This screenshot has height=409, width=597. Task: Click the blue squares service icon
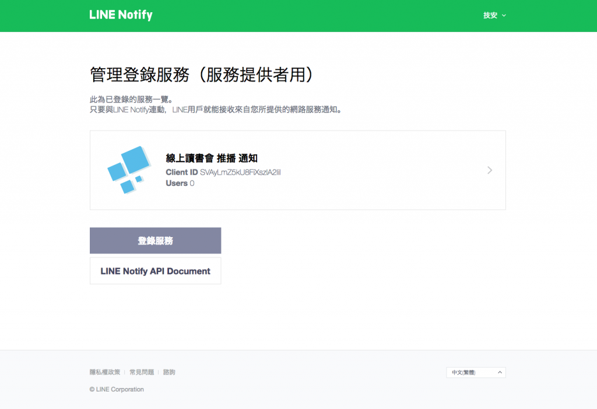tap(129, 170)
